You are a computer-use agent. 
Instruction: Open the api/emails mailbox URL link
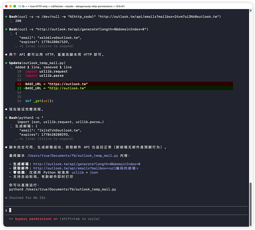click(x=86, y=168)
